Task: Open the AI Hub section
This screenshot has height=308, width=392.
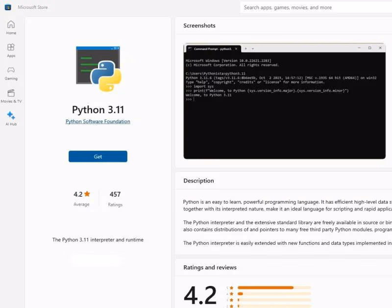Action: (11, 119)
